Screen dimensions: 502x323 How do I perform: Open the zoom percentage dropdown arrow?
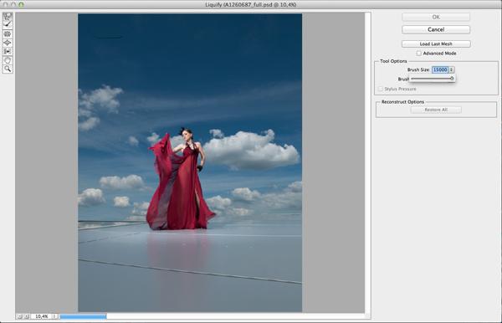[x=54, y=316]
